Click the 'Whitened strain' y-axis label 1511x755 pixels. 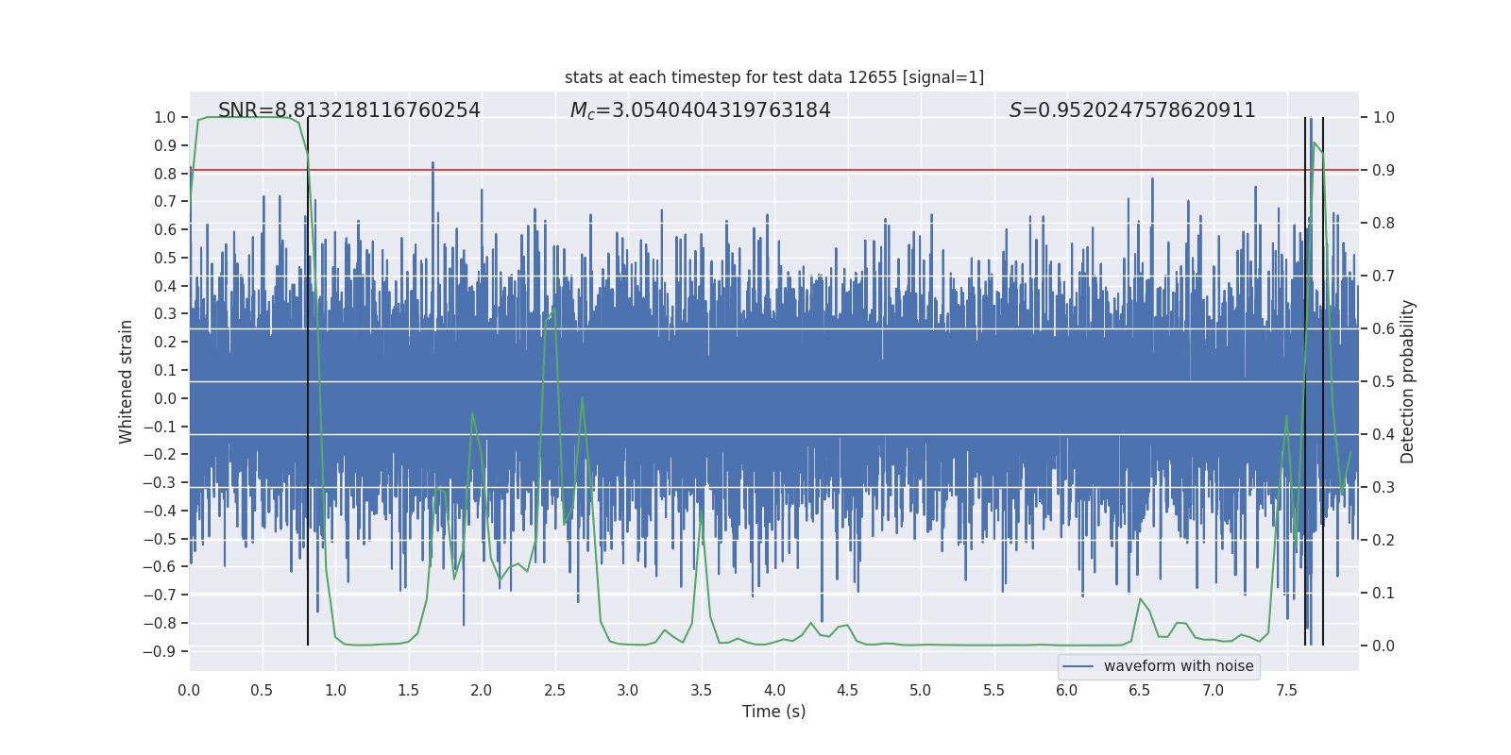[127, 381]
